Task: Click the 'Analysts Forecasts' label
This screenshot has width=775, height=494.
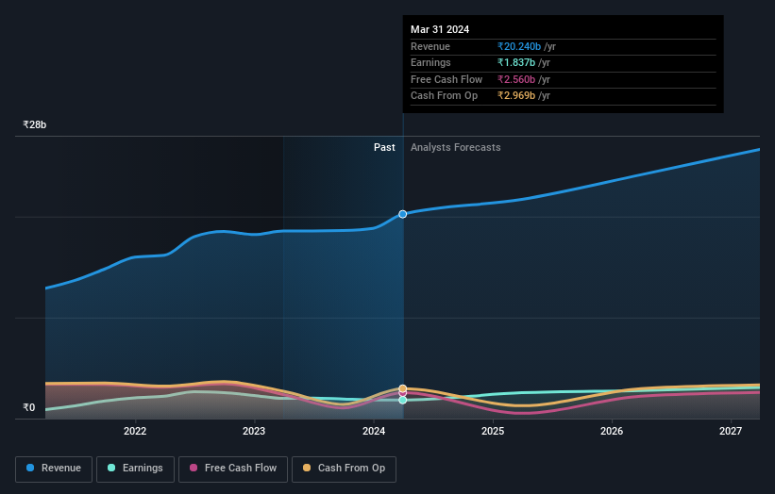Action: tap(455, 148)
